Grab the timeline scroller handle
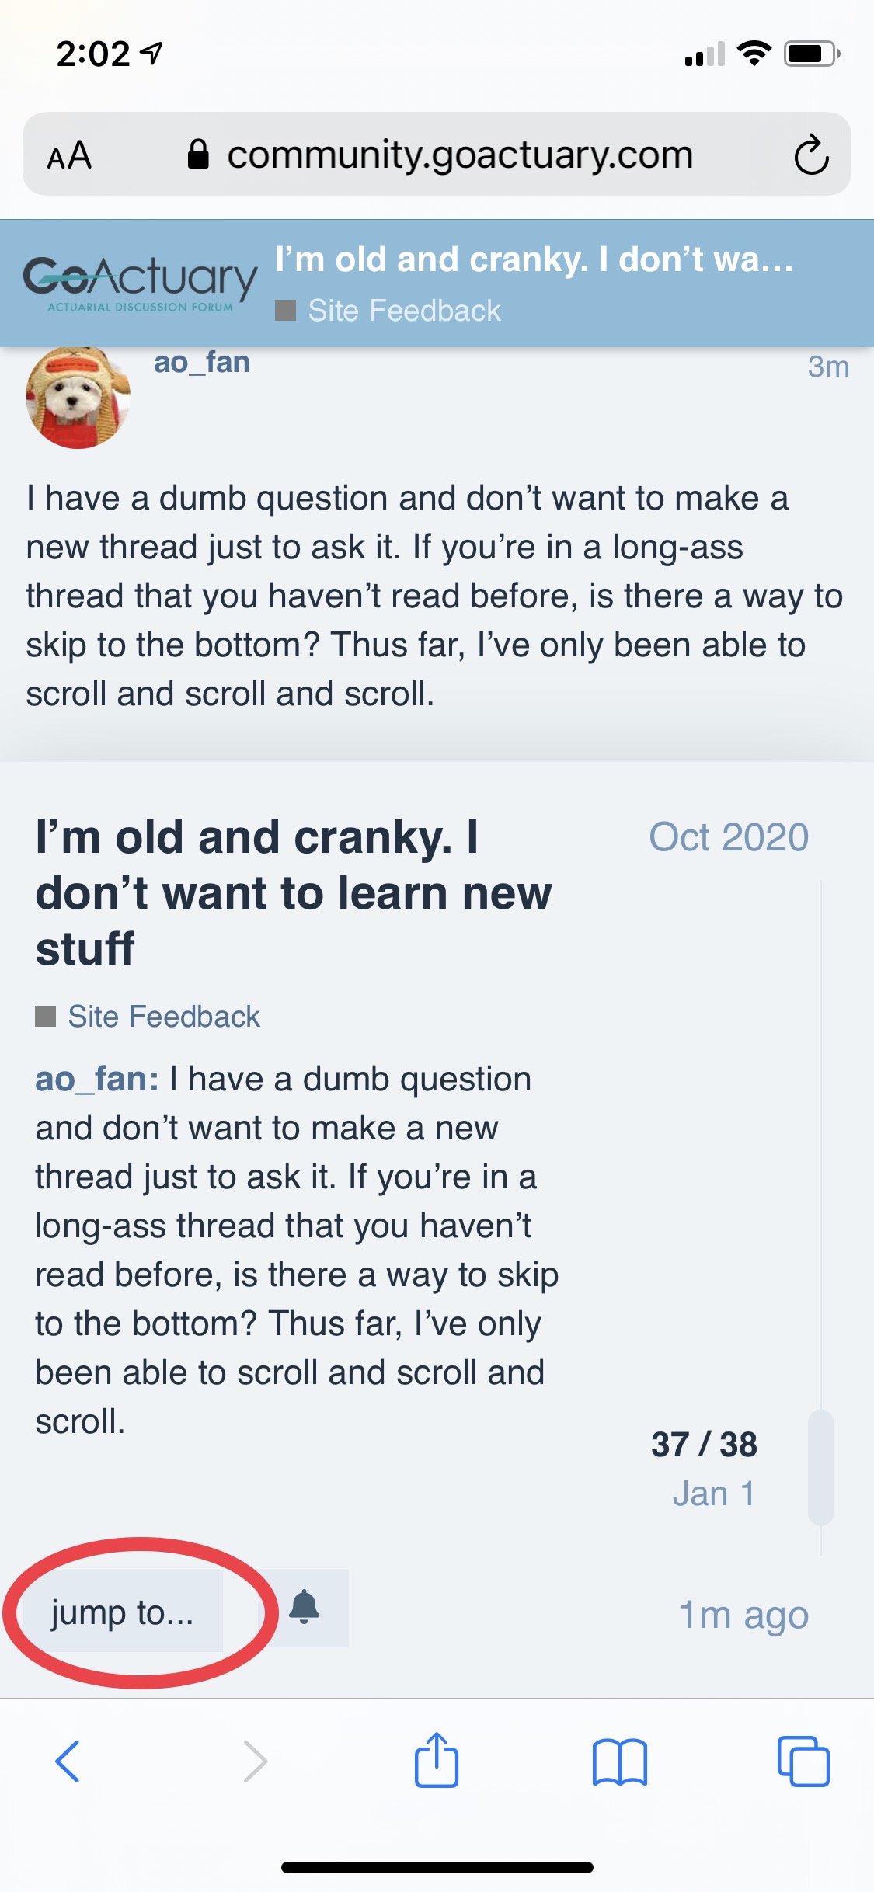Viewport: 874px width, 1892px height. 820,1467
